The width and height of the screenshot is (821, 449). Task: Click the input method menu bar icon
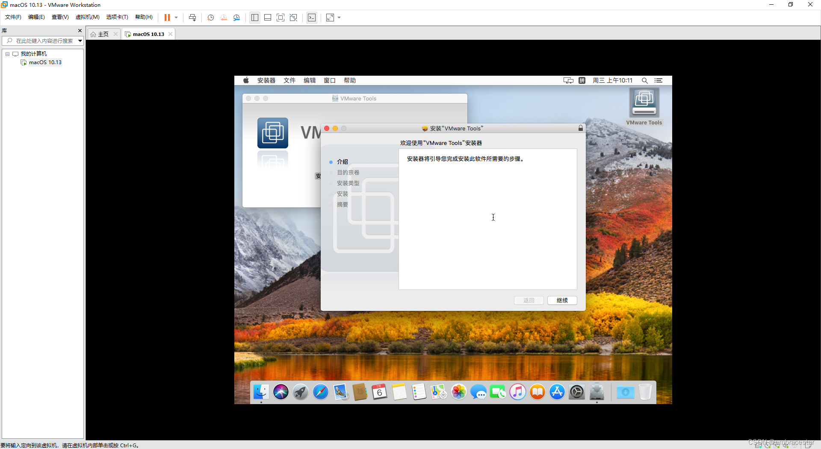[582, 80]
